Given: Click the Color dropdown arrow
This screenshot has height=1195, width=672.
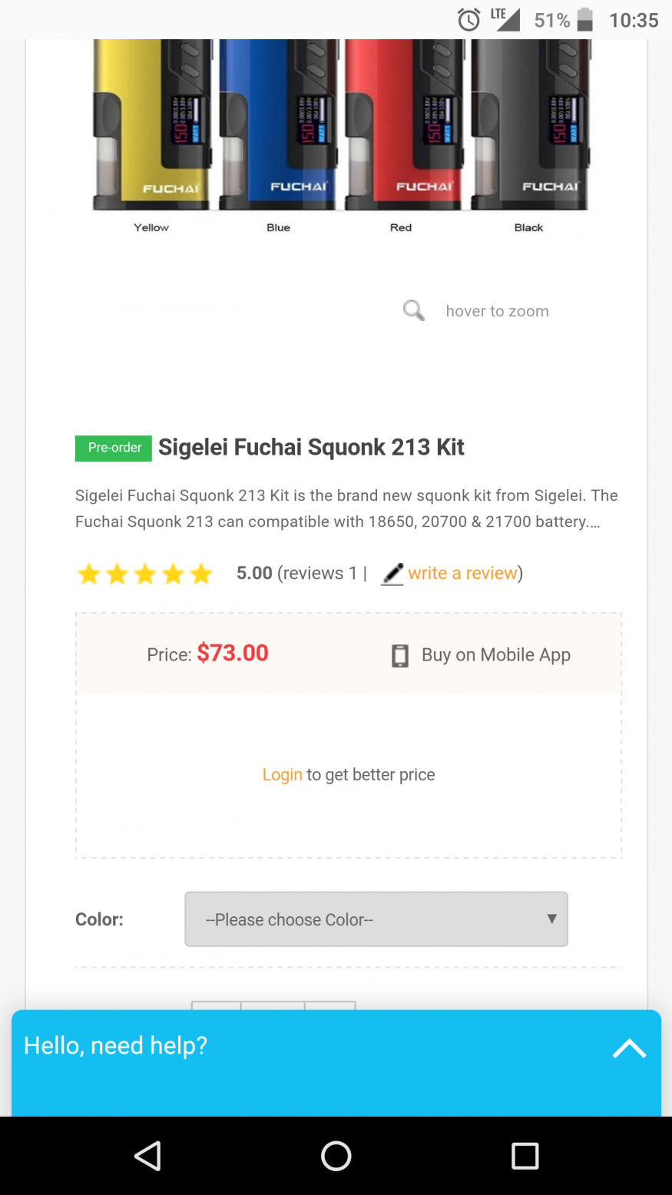Looking at the screenshot, I should pyautogui.click(x=551, y=919).
